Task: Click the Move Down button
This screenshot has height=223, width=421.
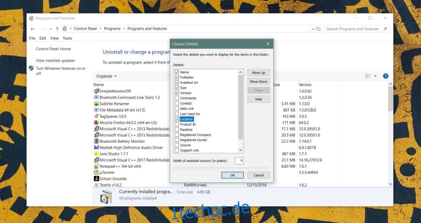Action: tap(259, 81)
